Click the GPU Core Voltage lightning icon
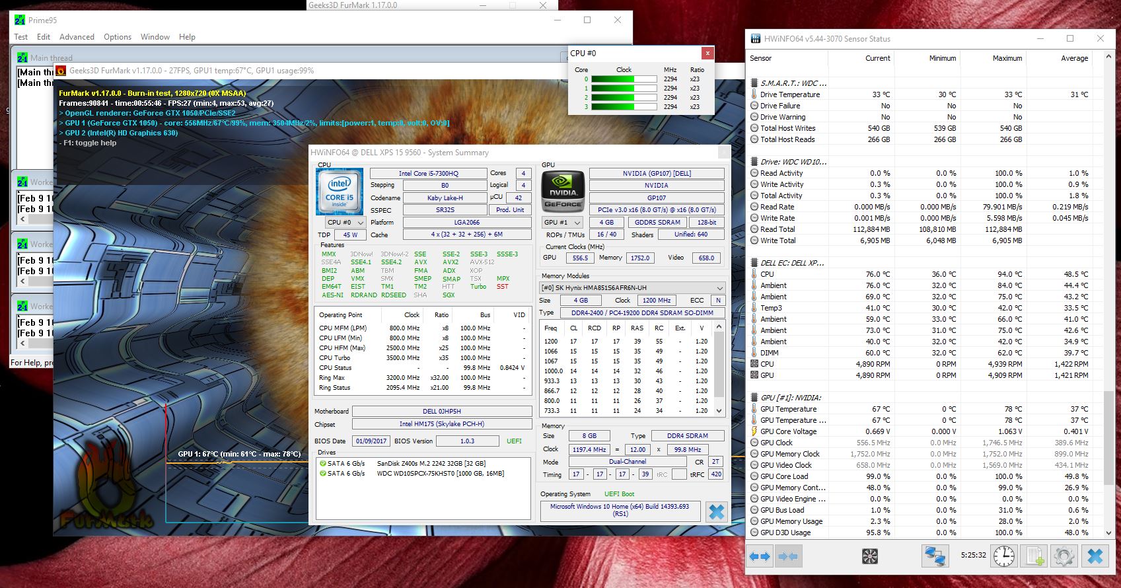Screen dimensions: 1121x588 (754, 431)
